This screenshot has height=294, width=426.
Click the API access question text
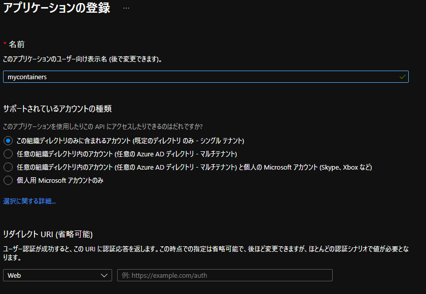[102, 126]
